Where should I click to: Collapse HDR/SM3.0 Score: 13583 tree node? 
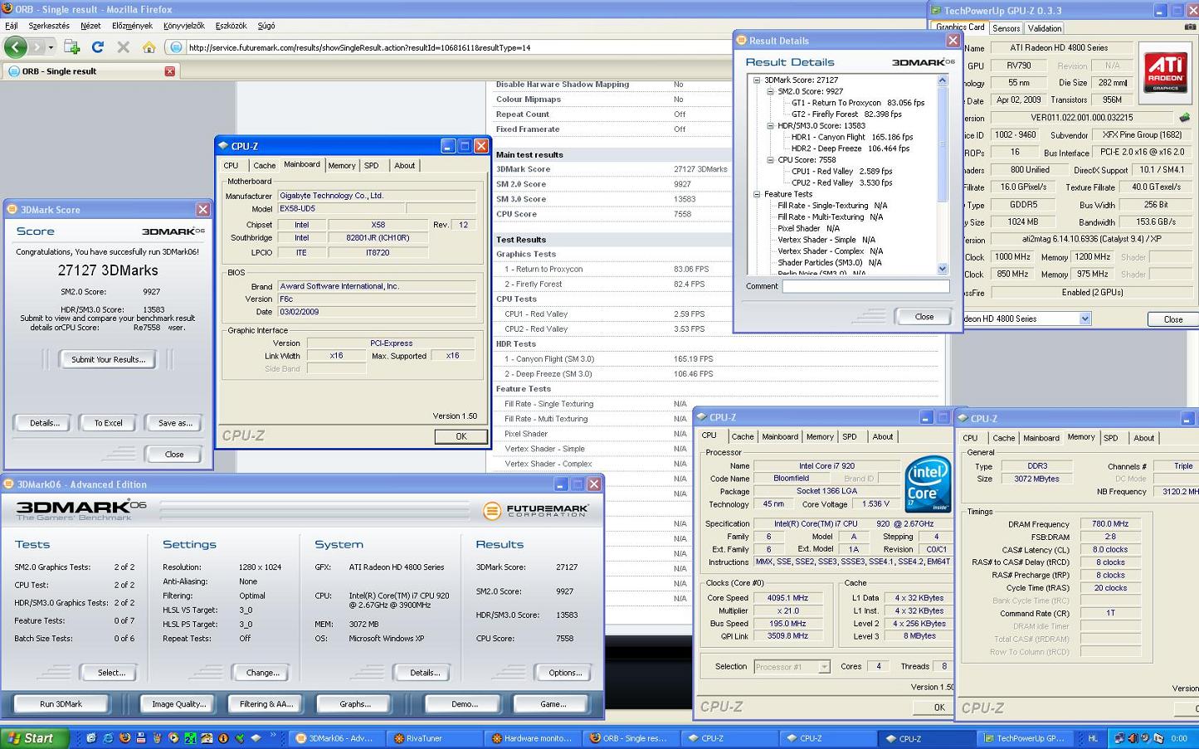coord(770,126)
